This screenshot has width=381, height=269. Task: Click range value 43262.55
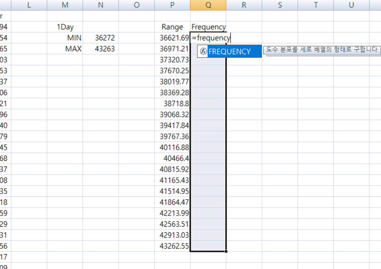(x=172, y=246)
